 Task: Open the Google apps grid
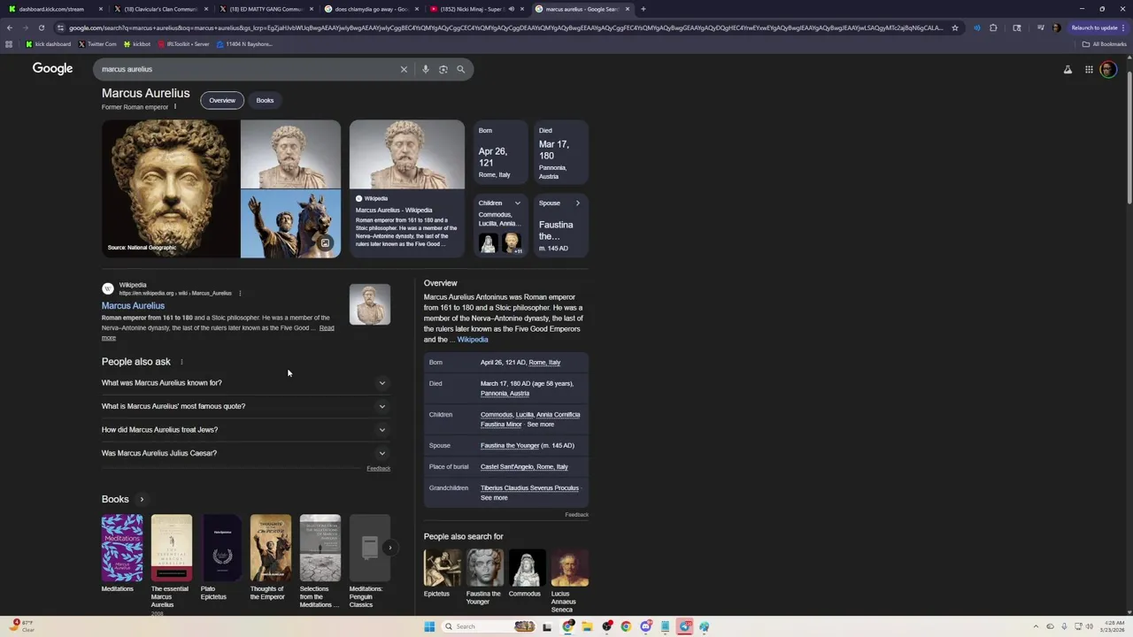[1089, 70]
